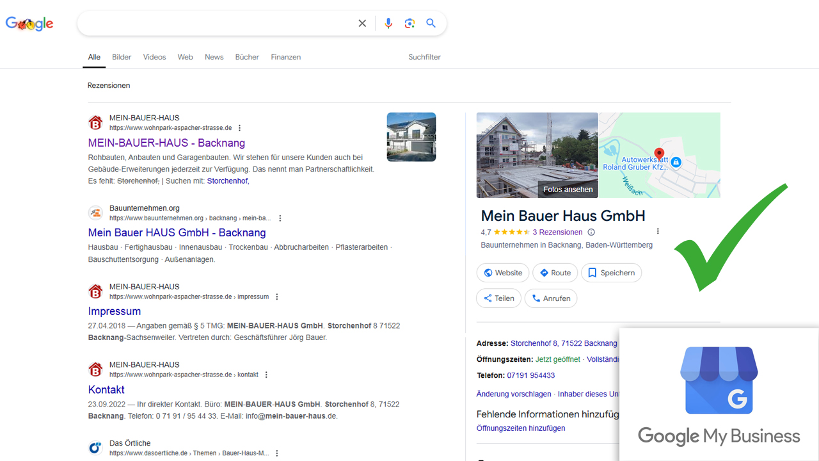819x461 pixels.
Task: Switch to the Bilder tab
Action: coord(122,57)
